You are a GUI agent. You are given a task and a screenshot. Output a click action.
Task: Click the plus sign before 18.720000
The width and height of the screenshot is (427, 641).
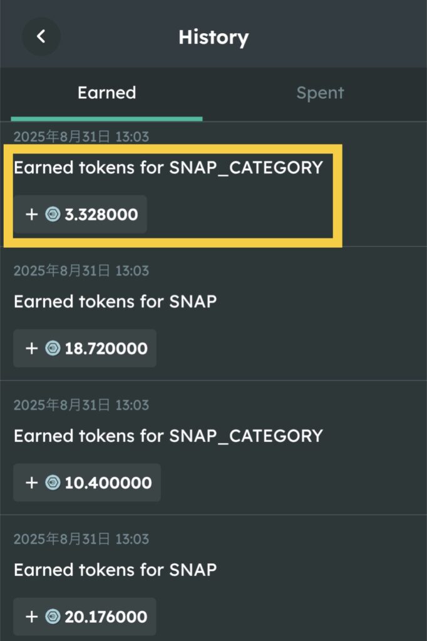32,349
